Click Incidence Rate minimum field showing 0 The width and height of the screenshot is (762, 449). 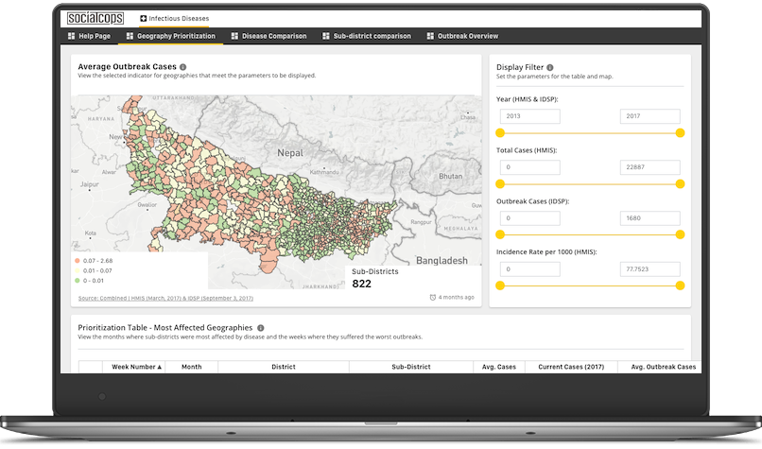[529, 269]
